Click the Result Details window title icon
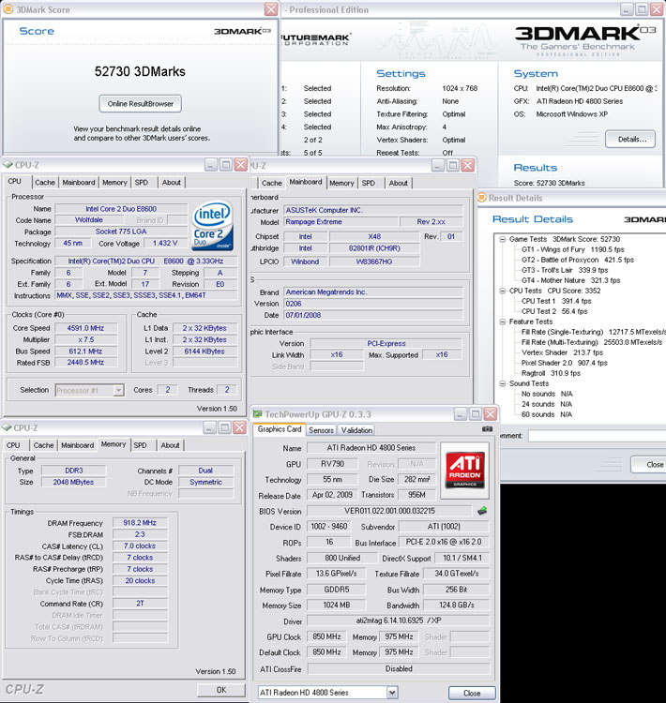 [482, 198]
